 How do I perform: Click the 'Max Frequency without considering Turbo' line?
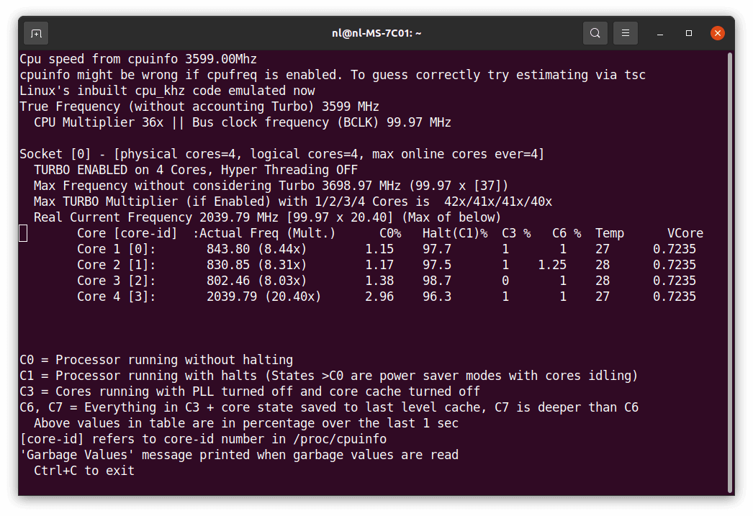pyautogui.click(x=271, y=186)
